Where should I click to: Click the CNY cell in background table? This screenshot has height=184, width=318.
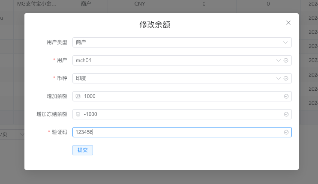coord(140,4)
